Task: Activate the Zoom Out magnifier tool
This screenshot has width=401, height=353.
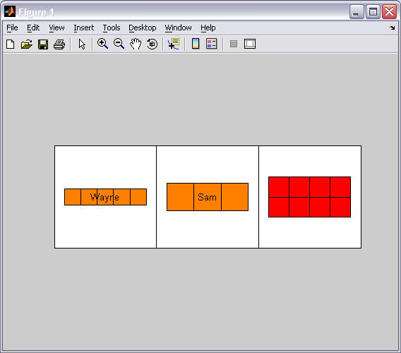Action: [119, 44]
